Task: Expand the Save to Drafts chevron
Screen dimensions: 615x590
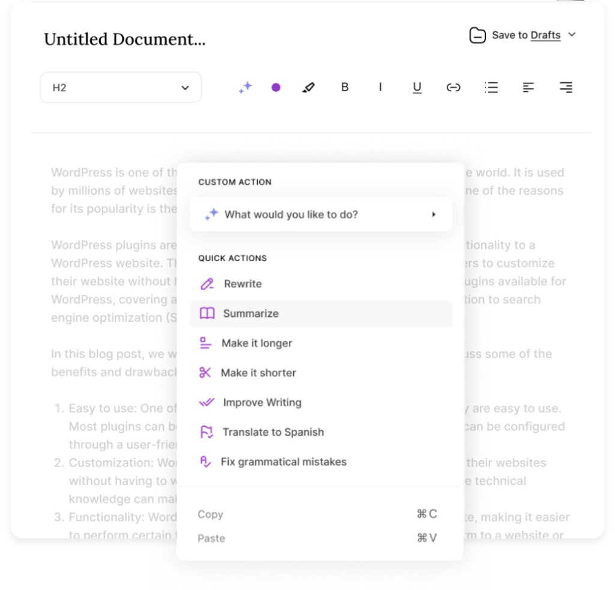Action: (572, 34)
